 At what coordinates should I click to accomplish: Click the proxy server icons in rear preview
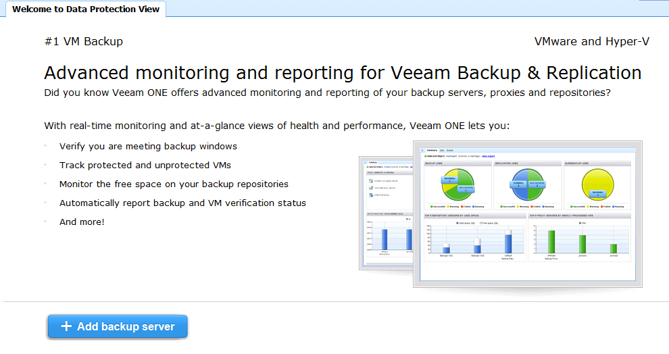371,188
